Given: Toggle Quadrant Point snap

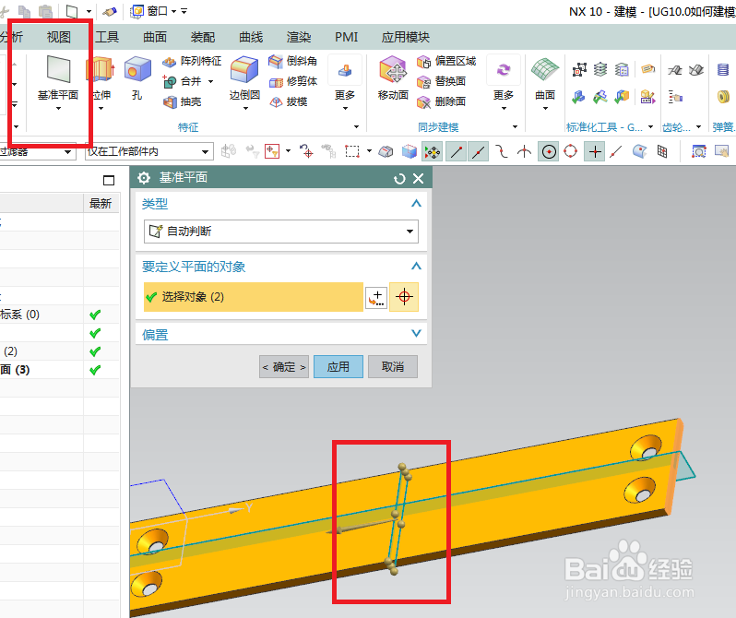Looking at the screenshot, I should click(570, 151).
